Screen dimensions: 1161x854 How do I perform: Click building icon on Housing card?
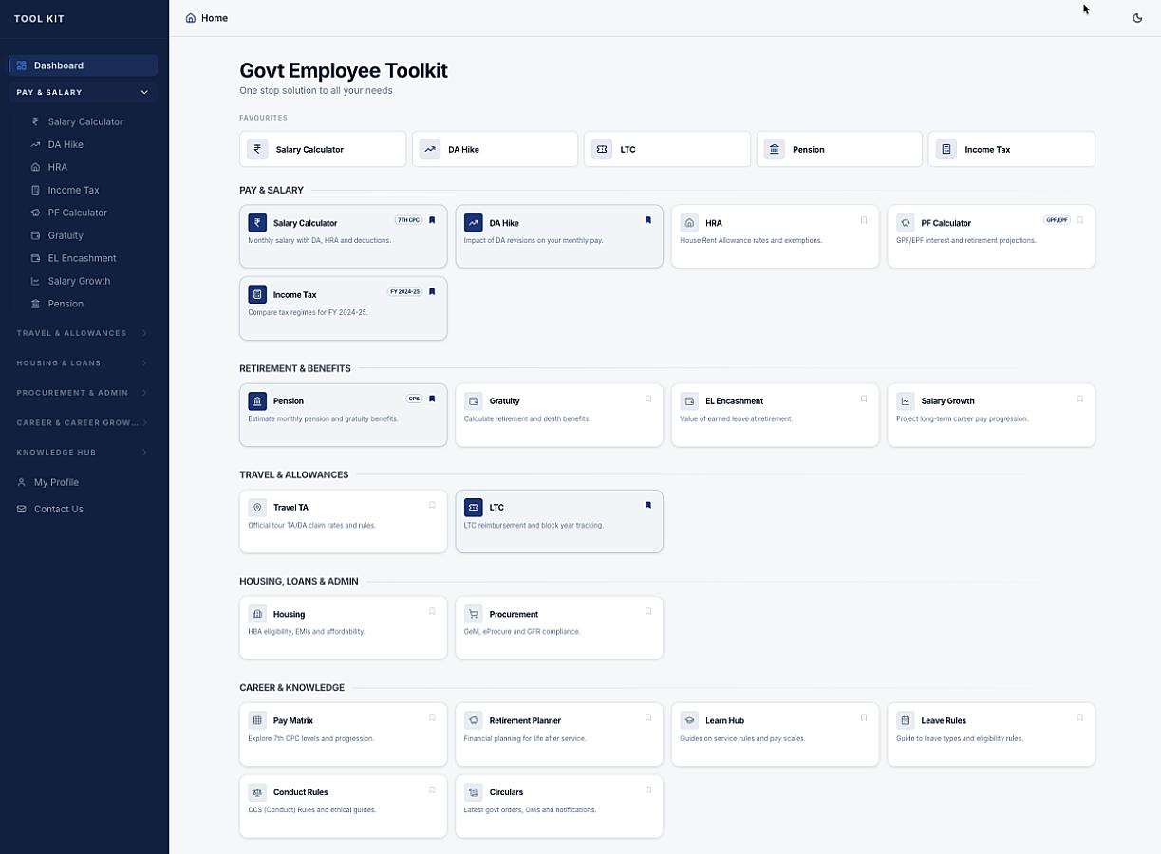[257, 614]
